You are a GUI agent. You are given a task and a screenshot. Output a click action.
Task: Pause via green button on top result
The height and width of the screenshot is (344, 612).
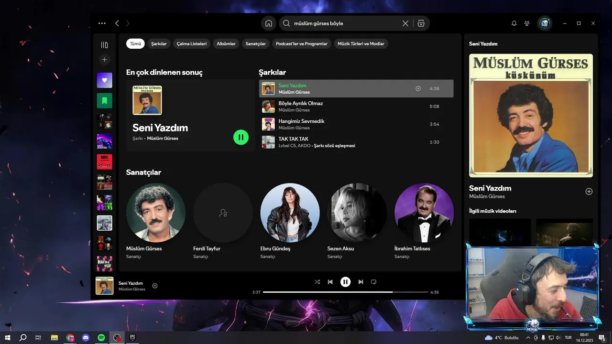pyautogui.click(x=241, y=137)
